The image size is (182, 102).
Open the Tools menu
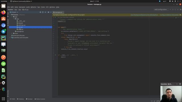tap(43, 7)
